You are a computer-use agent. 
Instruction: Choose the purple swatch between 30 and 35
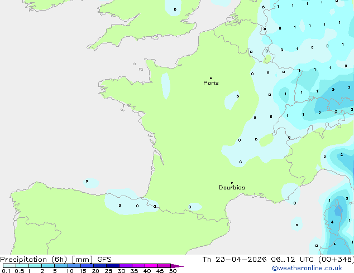coord(126,266)
